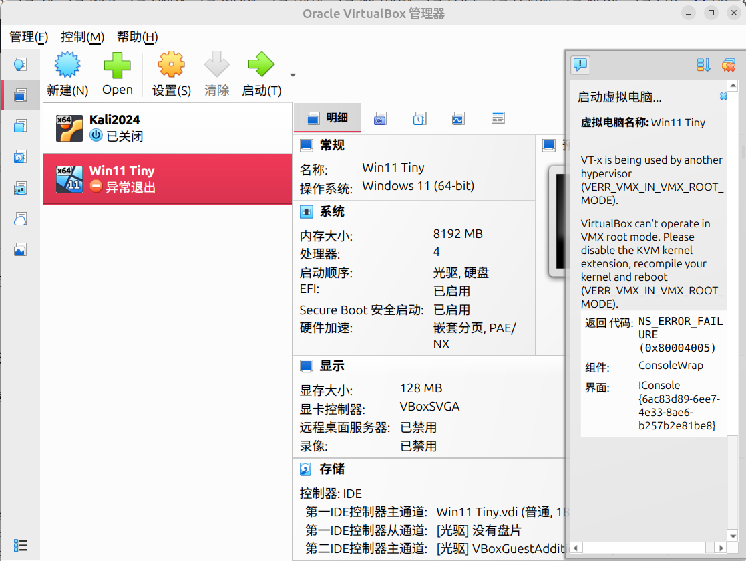
Task: Open the 管理(F) menu
Action: (29, 37)
